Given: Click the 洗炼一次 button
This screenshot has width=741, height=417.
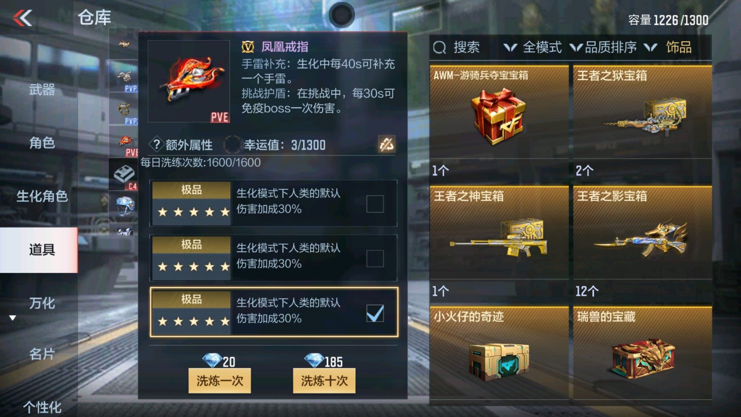Looking at the screenshot, I should click(x=220, y=381).
